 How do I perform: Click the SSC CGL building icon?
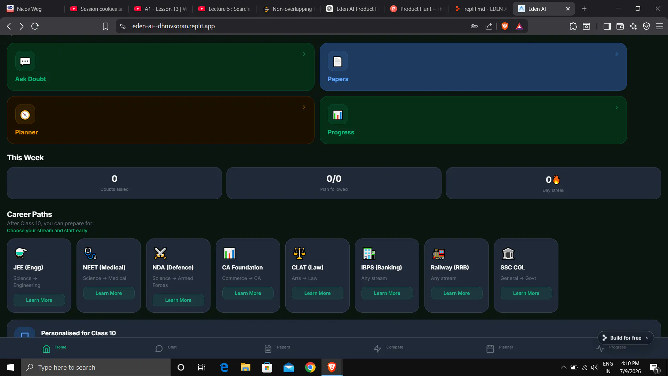(x=508, y=253)
